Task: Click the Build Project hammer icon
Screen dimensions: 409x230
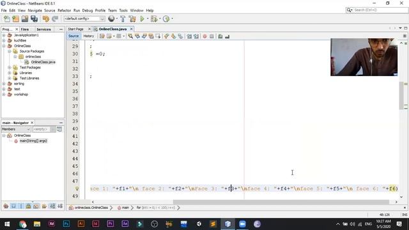Action: click(123, 19)
